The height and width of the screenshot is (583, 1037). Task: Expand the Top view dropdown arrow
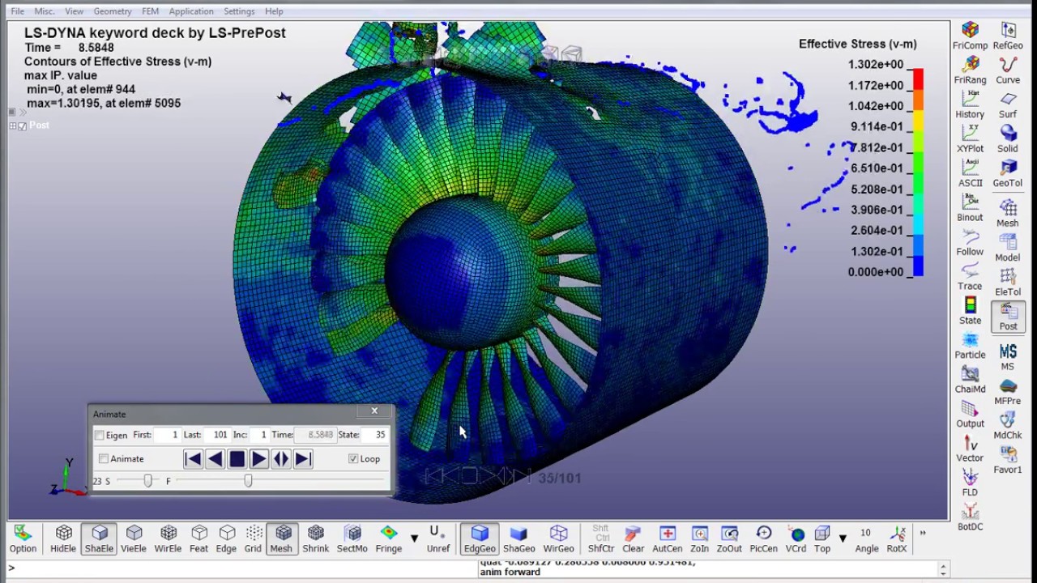843,538
